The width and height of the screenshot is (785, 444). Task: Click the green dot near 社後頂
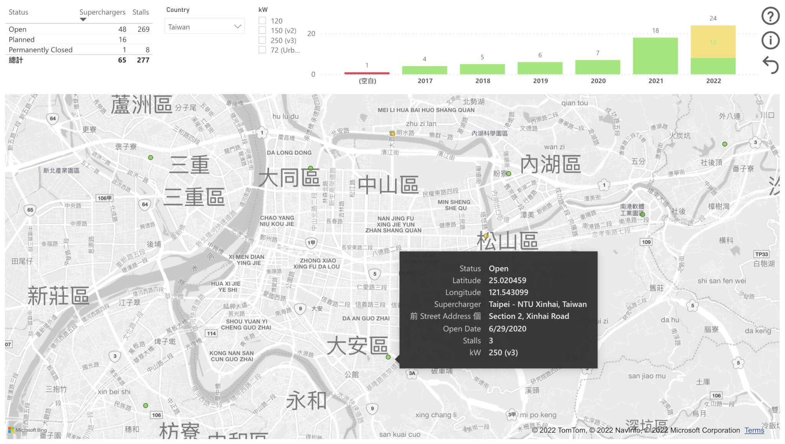[724, 144]
